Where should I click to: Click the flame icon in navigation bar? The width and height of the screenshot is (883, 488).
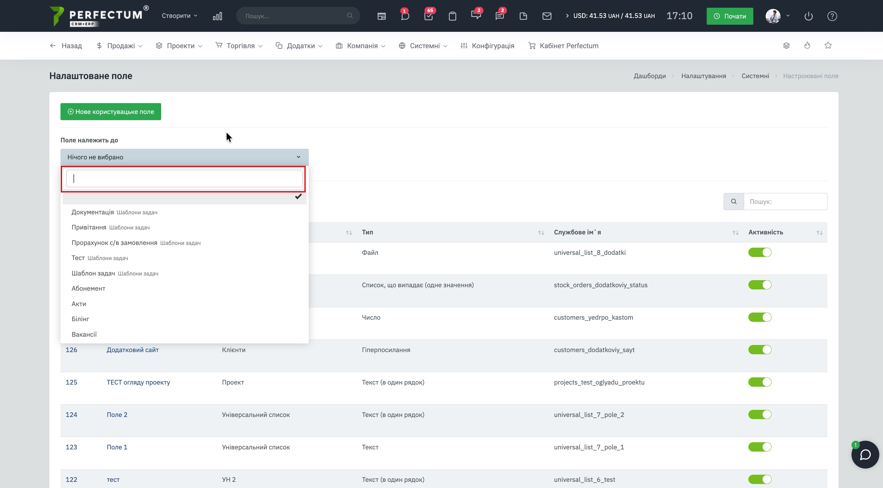pos(807,46)
